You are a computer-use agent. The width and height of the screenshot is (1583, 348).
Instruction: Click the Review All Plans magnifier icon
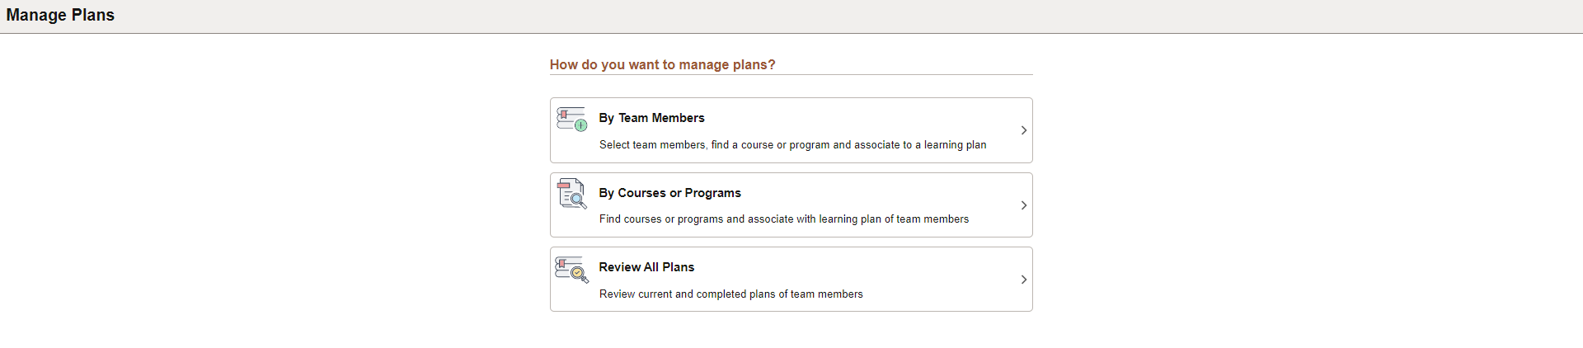tap(571, 269)
